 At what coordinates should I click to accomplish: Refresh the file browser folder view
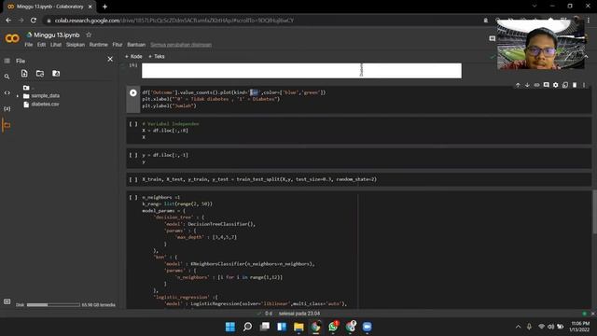click(x=40, y=73)
